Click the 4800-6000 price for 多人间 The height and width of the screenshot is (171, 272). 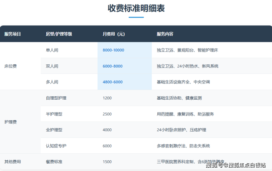[x=112, y=82]
